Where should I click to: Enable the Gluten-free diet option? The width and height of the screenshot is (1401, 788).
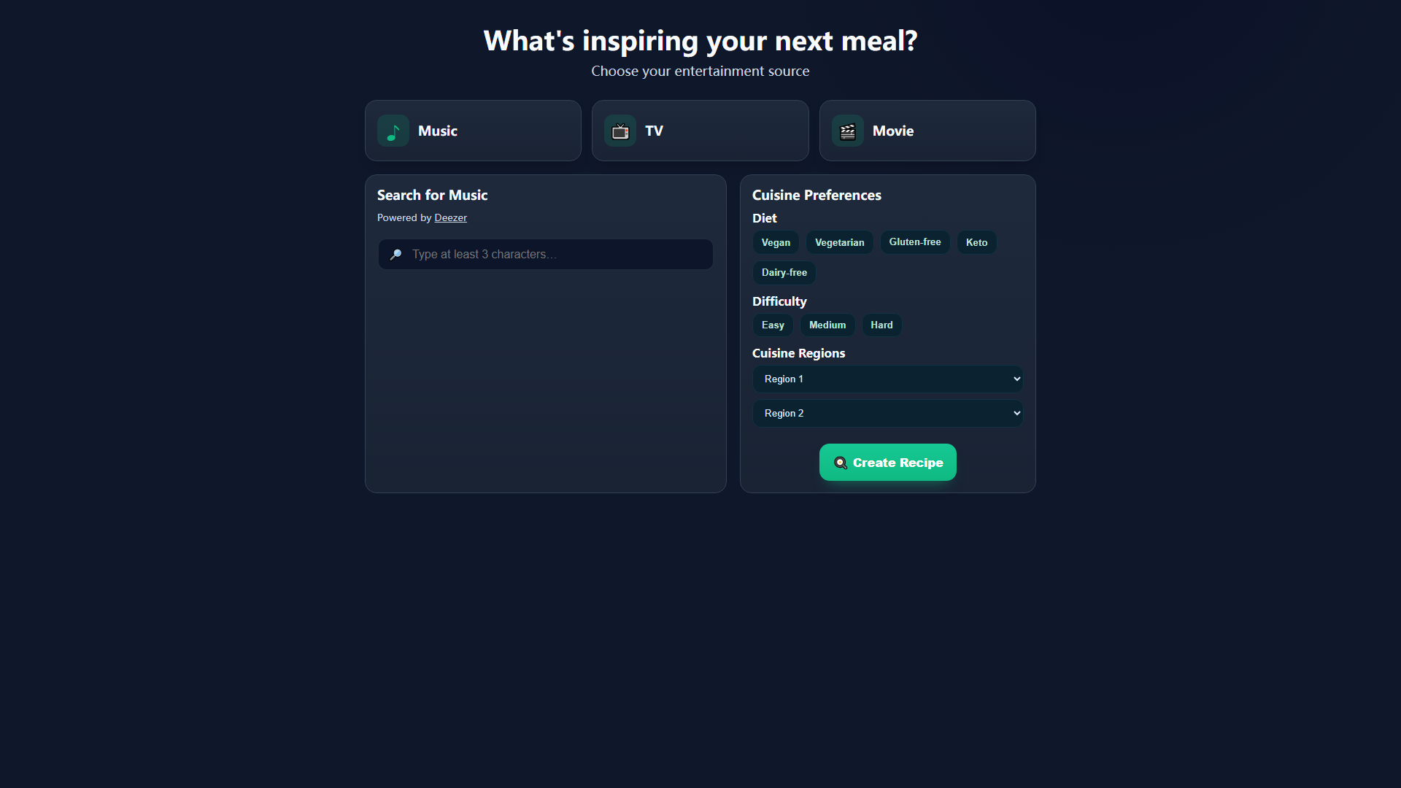click(915, 242)
